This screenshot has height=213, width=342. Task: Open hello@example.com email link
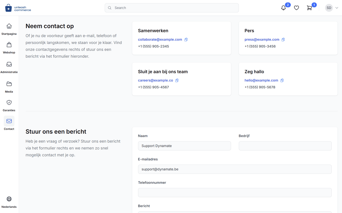pyautogui.click(x=261, y=80)
